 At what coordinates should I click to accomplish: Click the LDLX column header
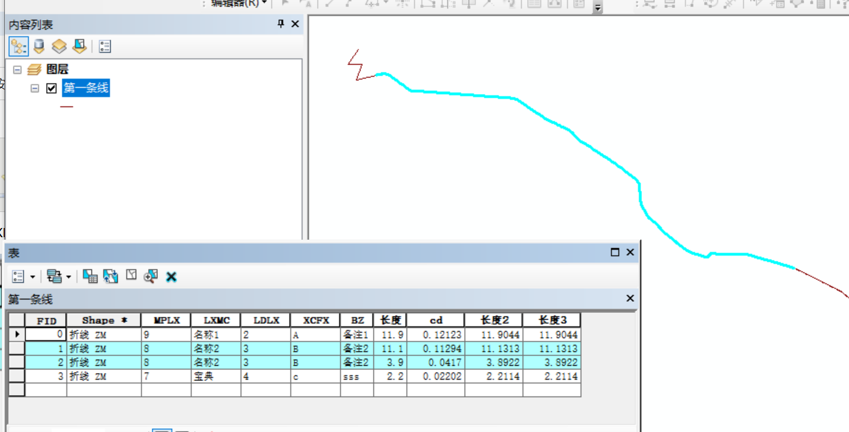click(266, 320)
